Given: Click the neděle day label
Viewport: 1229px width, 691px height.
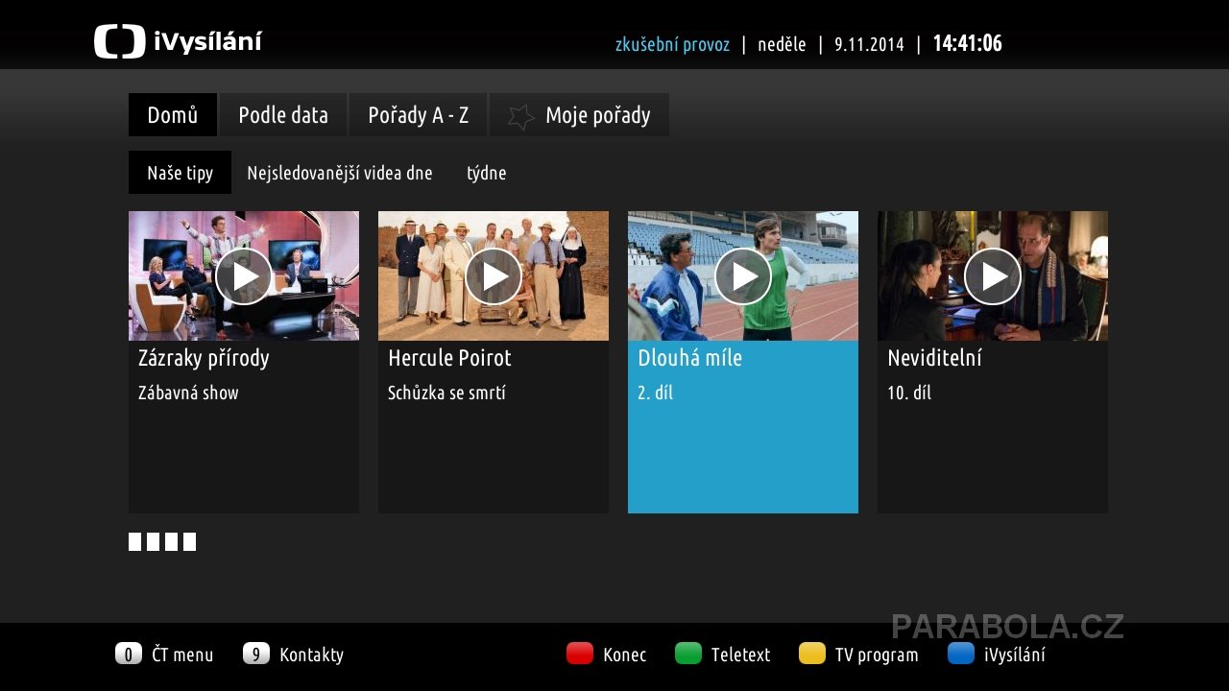Looking at the screenshot, I should point(782,44).
